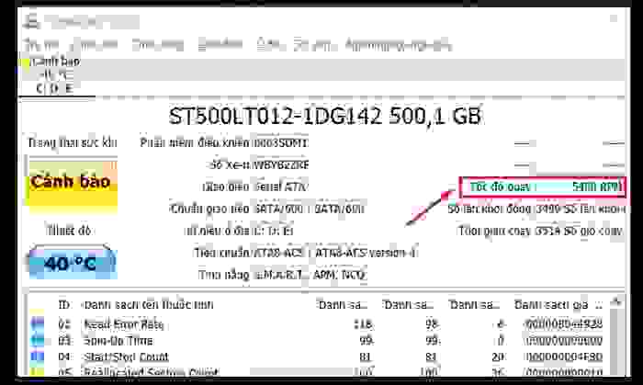Click the Nhiệt độ label
This screenshot has height=385, width=643.
[x=69, y=231]
